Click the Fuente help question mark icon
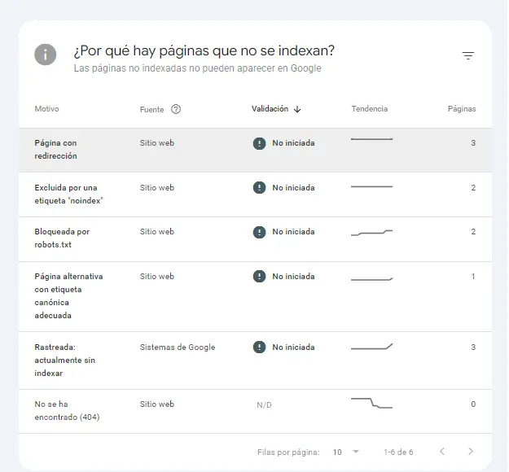509x472 pixels. tap(176, 109)
